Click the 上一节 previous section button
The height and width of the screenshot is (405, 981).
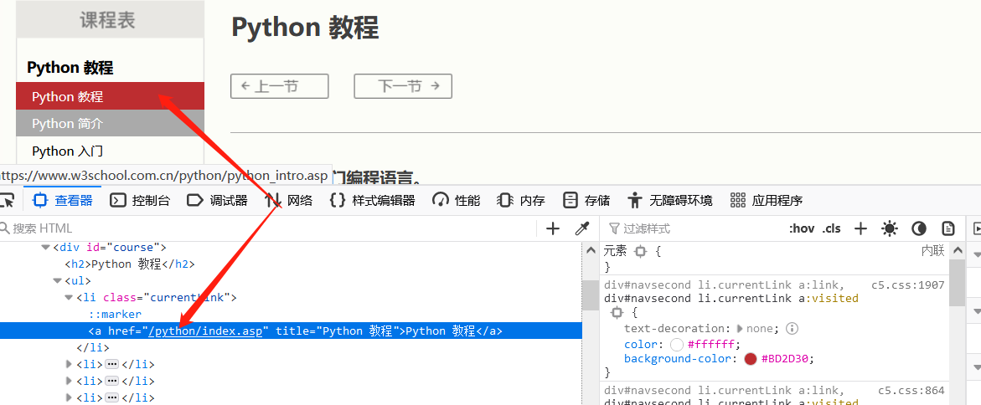280,86
